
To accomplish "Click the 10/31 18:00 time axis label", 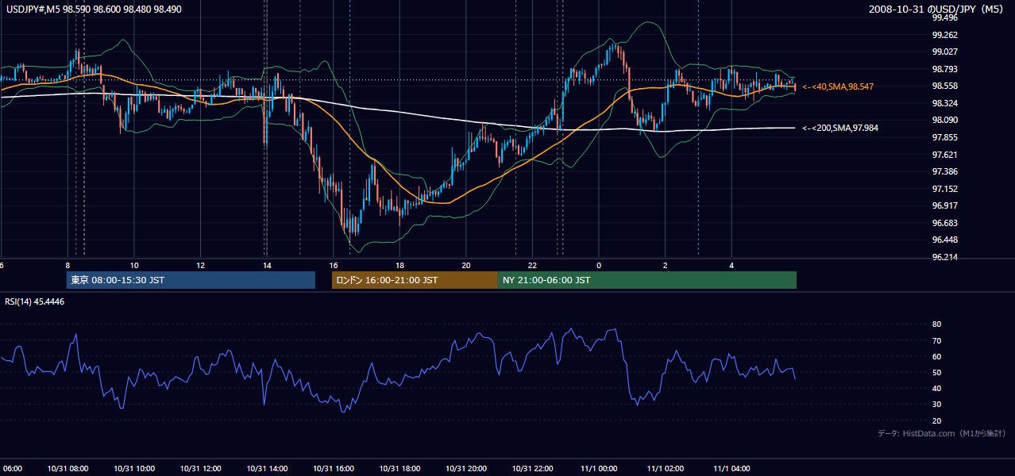I will point(399,468).
